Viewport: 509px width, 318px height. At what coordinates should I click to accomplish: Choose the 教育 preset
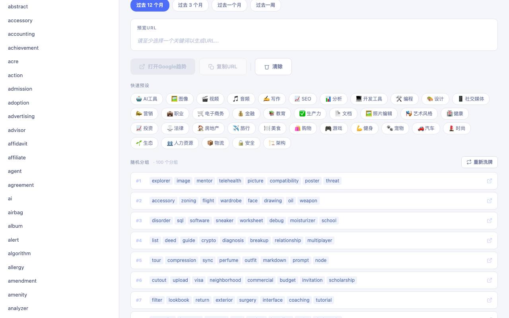click(x=277, y=114)
